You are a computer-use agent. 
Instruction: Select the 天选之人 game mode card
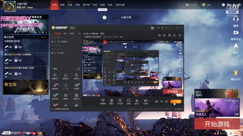(217, 108)
